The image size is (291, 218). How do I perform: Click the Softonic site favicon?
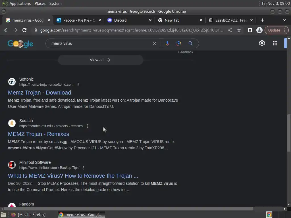[12, 82]
